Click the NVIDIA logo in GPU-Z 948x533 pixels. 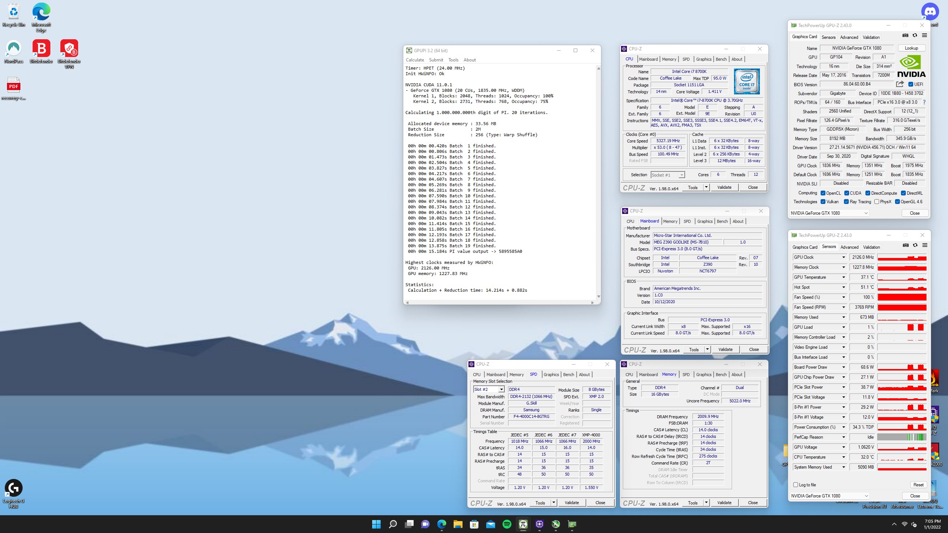(911, 67)
